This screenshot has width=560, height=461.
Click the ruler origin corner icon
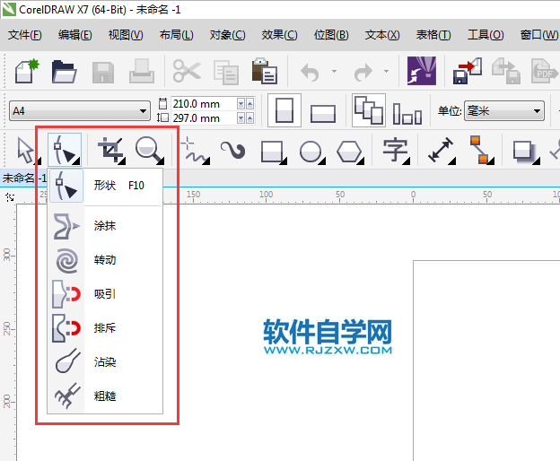click(9, 196)
